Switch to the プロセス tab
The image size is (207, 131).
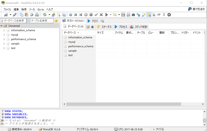pos(121,27)
